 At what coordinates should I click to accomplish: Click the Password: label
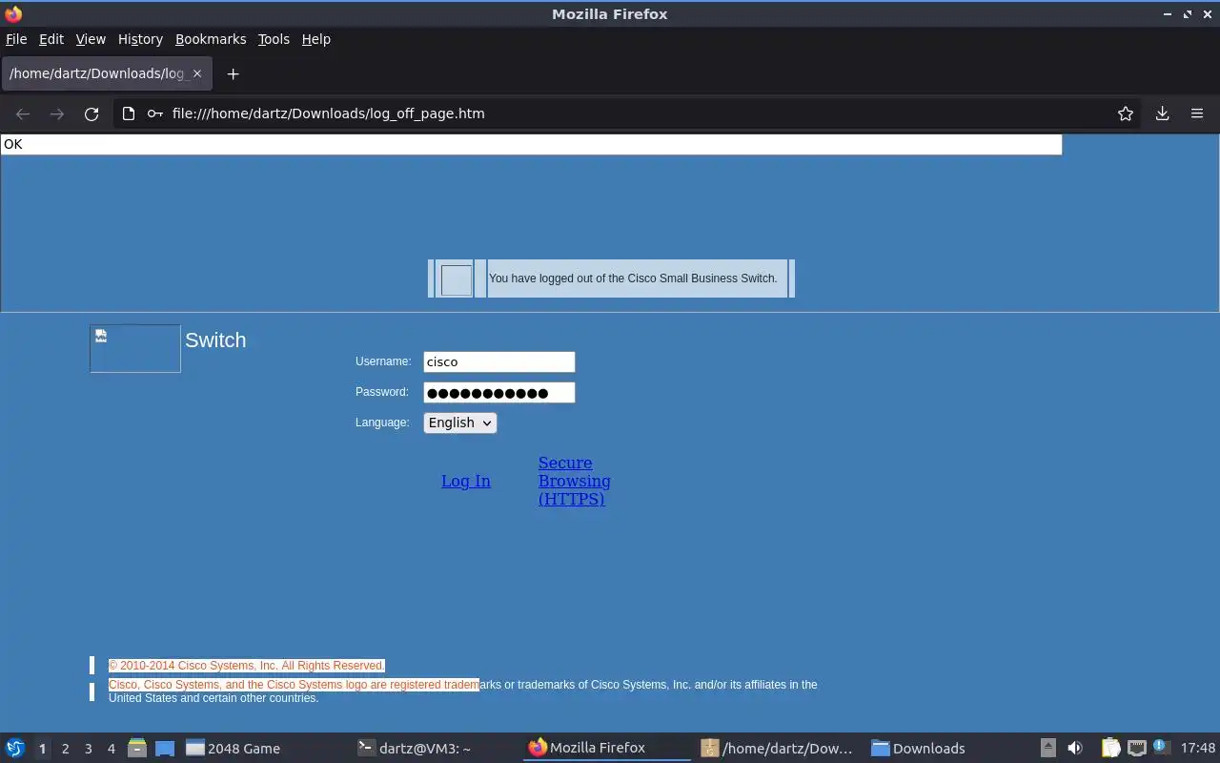click(382, 392)
